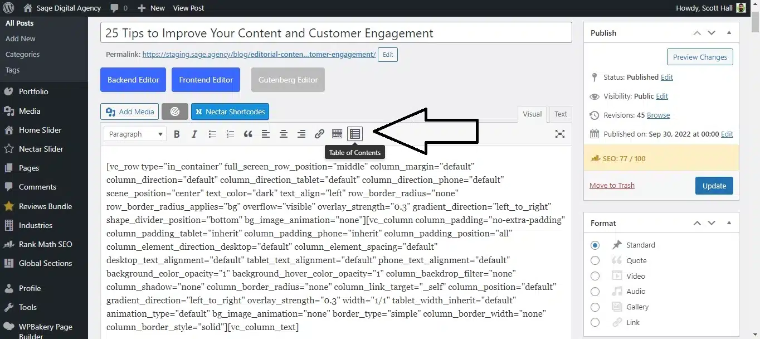Align text right
This screenshot has height=339, width=760.
pos(301,134)
